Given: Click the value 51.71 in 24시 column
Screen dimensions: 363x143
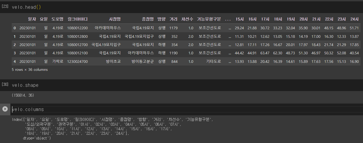Looking at the screenshot, I should [354, 28].
